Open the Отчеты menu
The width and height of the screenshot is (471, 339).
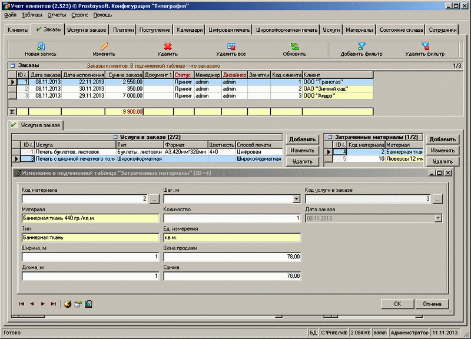(57, 14)
